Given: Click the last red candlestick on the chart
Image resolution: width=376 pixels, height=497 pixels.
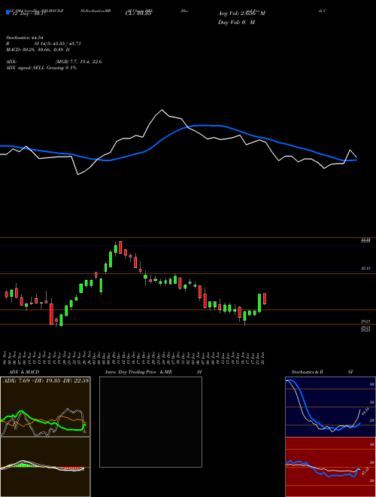Looking at the screenshot, I should (x=265, y=299).
